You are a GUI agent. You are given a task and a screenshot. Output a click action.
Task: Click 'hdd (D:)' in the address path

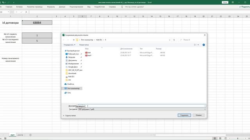[x=99, y=40]
